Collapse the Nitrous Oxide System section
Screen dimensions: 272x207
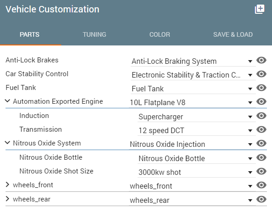click(7, 143)
